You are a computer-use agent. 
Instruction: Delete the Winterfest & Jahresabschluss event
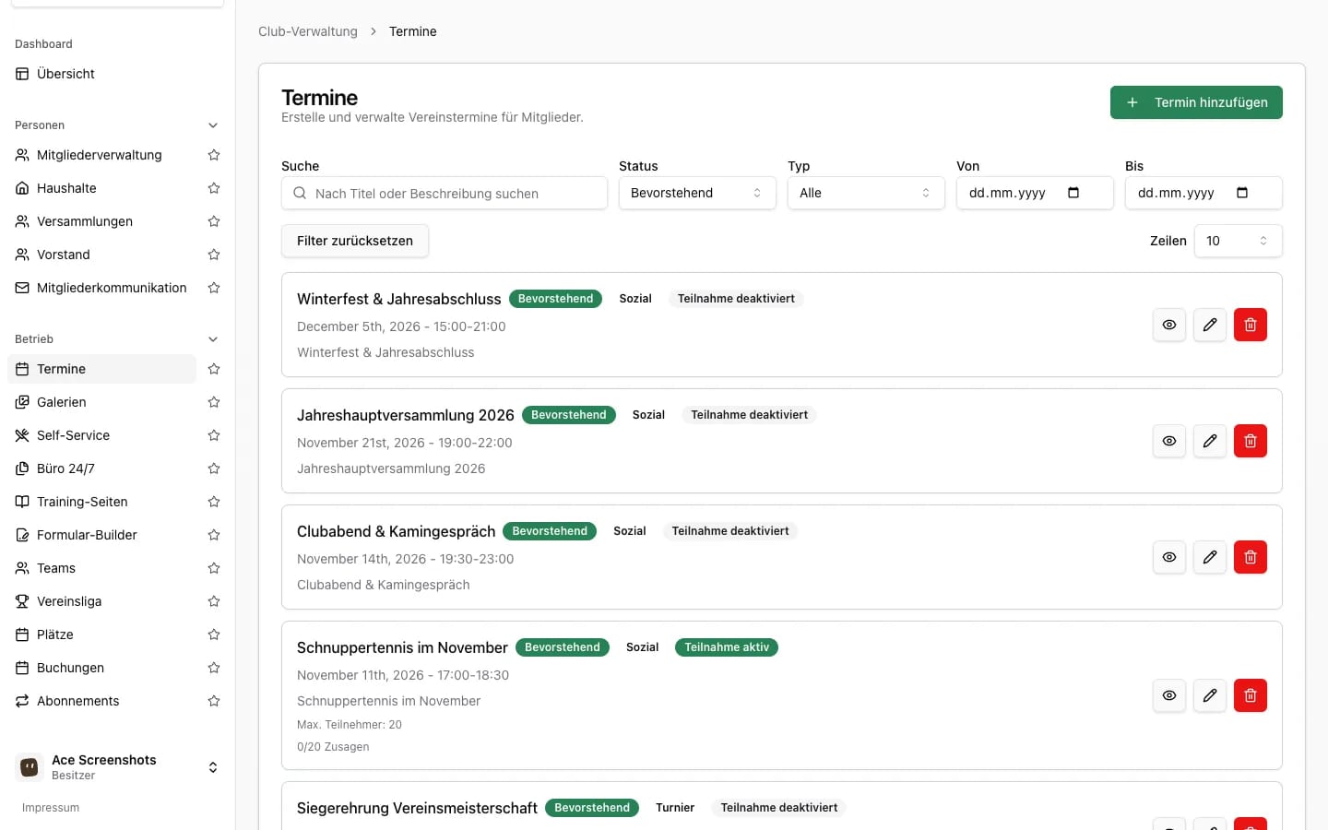point(1251,325)
